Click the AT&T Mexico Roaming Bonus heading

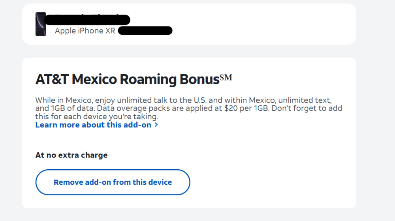coord(134,79)
